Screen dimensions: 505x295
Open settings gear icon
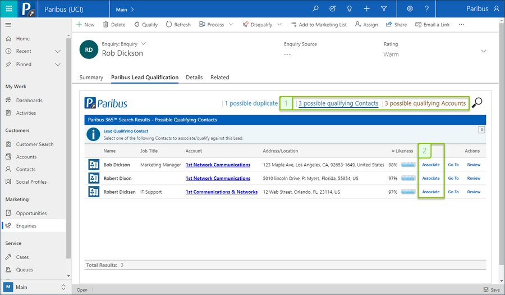pos(410,8)
